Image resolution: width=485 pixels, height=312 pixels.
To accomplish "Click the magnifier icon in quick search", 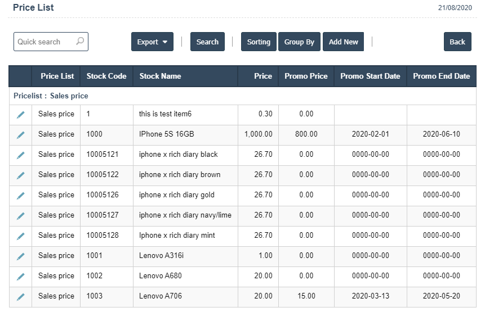I will [80, 42].
